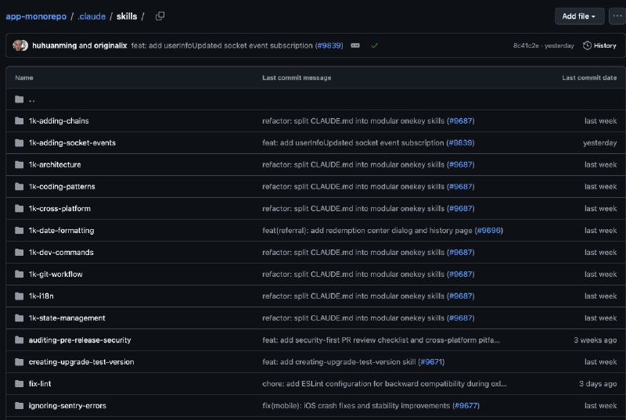The width and height of the screenshot is (626, 420).
Task: Click the folder icon beside fix-lint
Action: coord(19,383)
